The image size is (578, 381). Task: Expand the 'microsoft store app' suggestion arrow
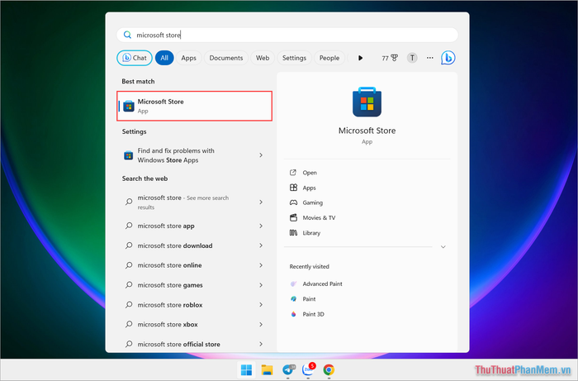[x=261, y=226]
